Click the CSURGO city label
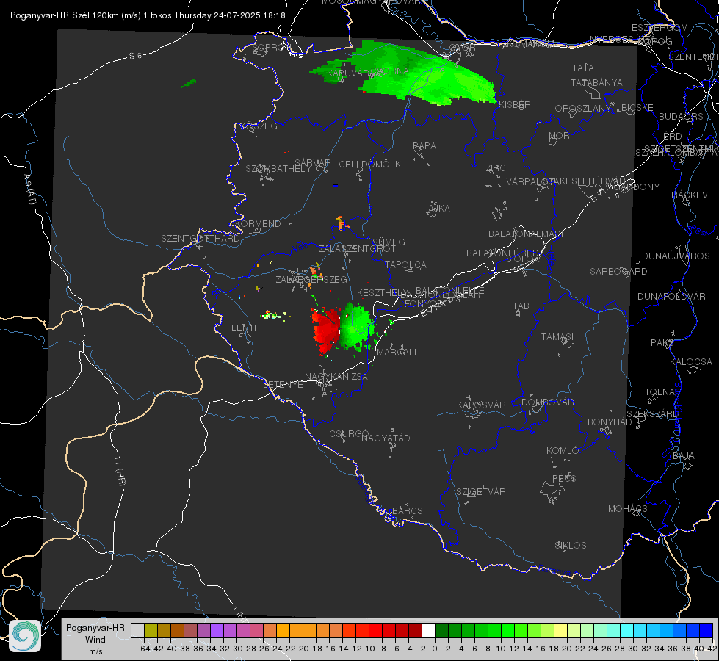 (x=349, y=433)
